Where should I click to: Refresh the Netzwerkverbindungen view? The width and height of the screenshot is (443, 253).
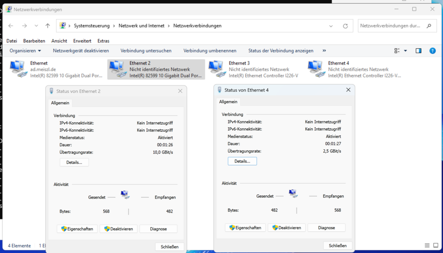[345, 26]
